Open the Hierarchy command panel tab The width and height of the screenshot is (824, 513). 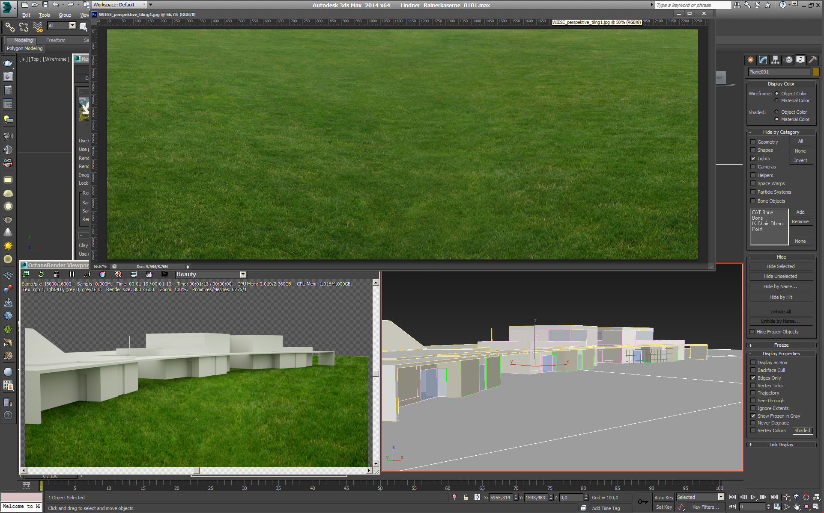click(775, 60)
